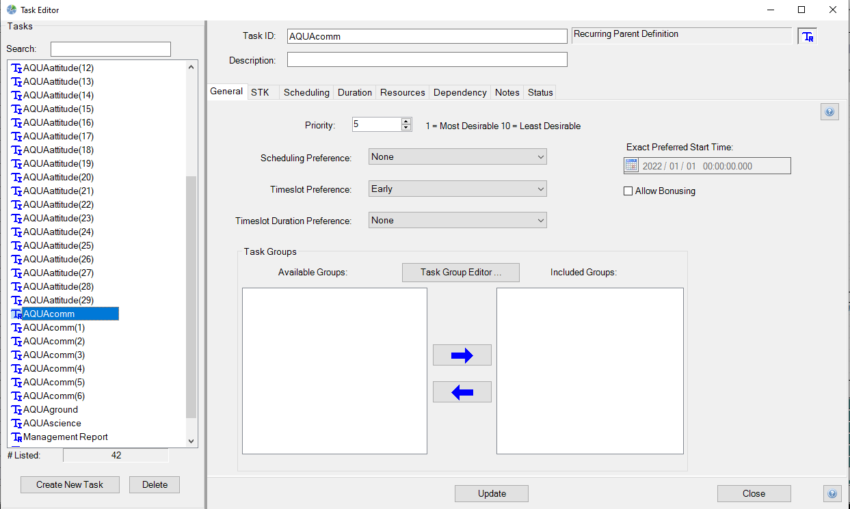This screenshot has height=509, width=850.
Task: Click the AQUAground task icon
Action: point(17,410)
